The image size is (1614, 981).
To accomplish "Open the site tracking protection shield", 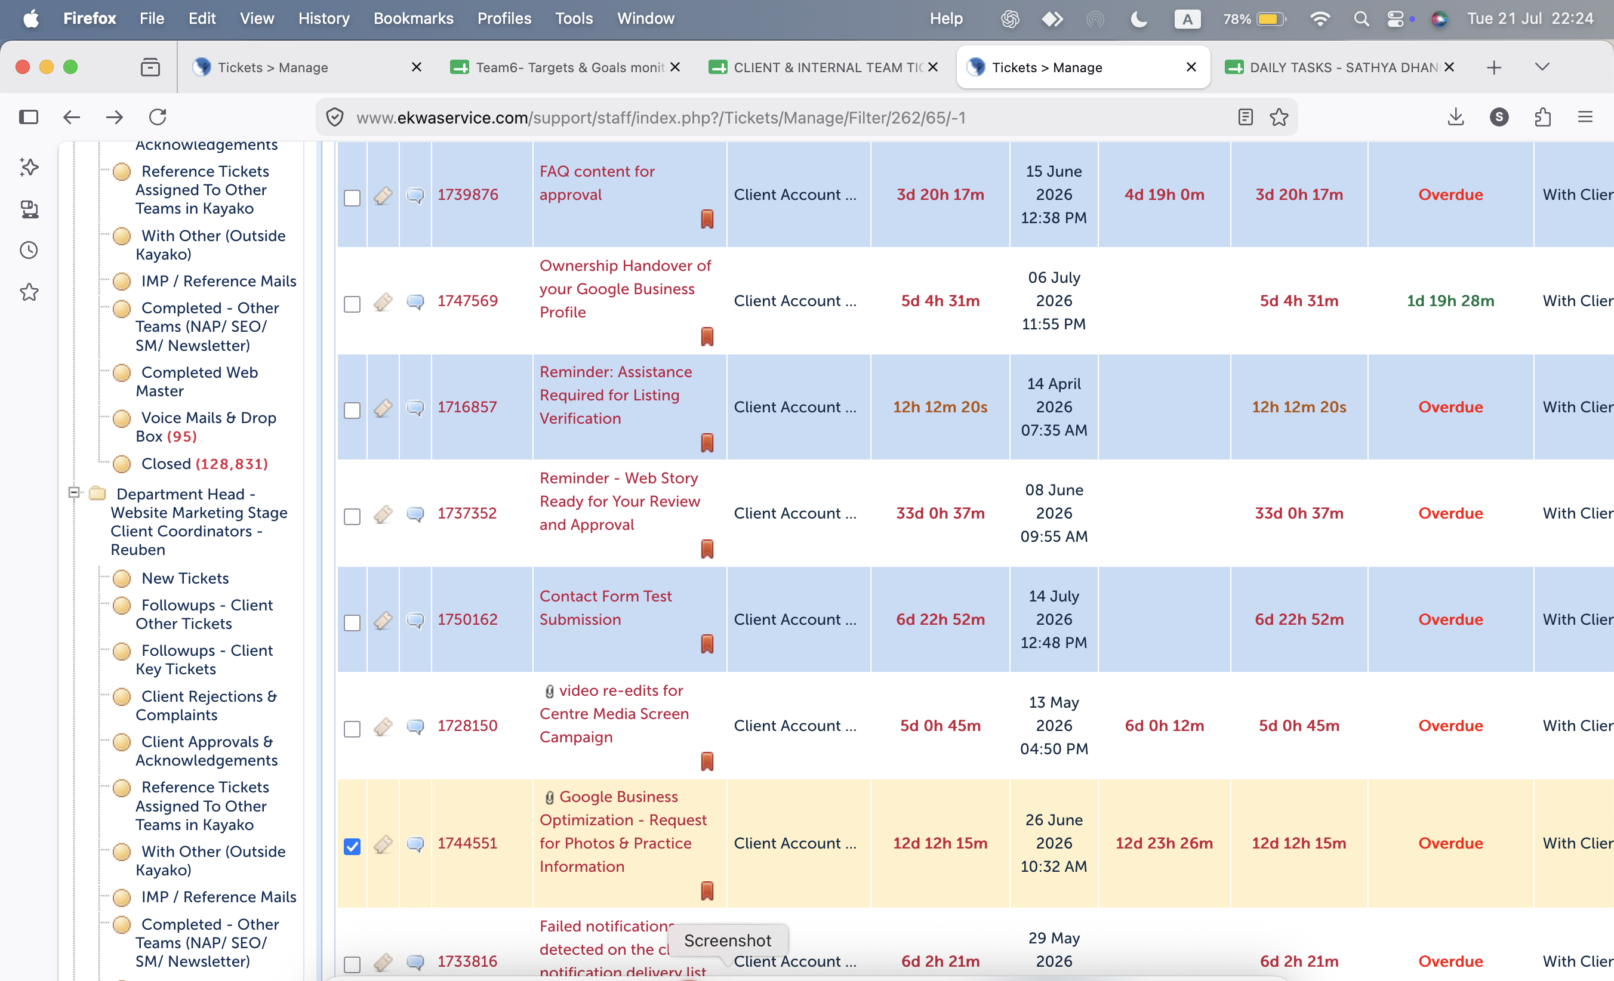I will [x=335, y=117].
